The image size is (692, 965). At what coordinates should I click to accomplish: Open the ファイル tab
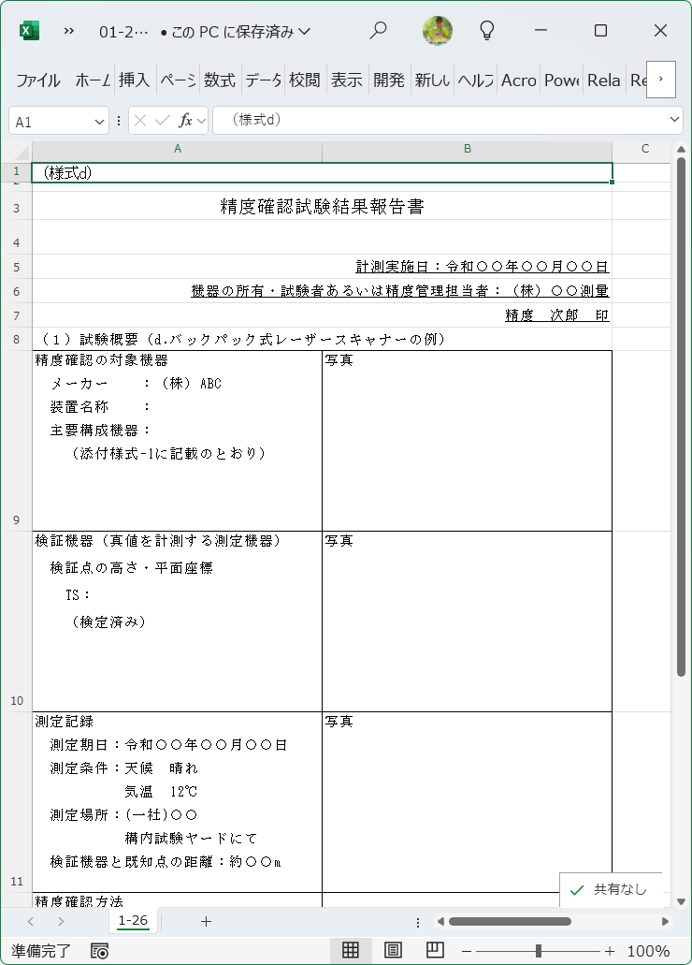coord(38,80)
